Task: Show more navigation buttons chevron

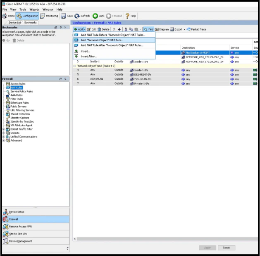Action: 67,248
